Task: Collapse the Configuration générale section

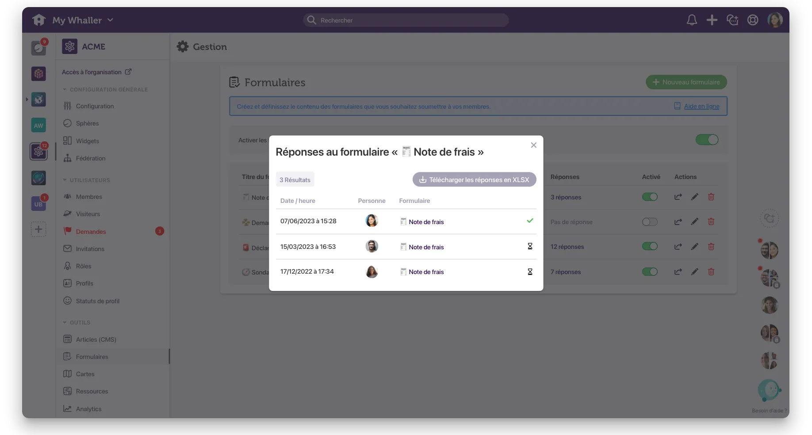Action: tap(105, 89)
